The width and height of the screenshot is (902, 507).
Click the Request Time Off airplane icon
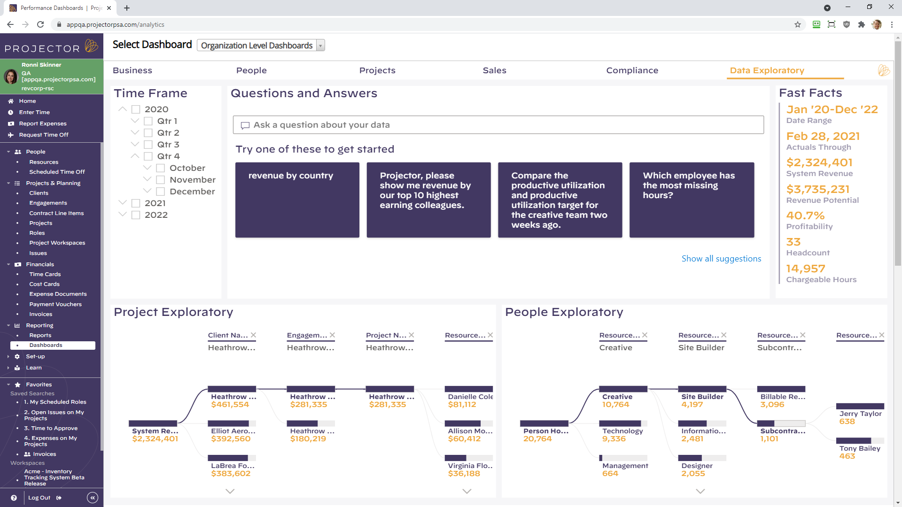tap(11, 135)
